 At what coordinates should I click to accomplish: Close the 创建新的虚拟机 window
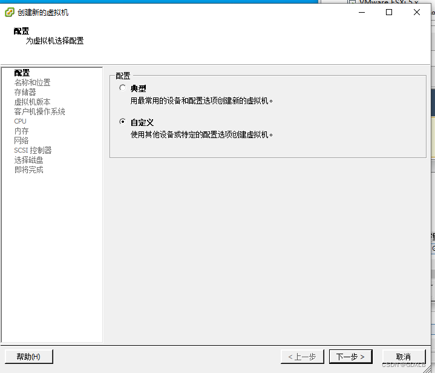click(417, 12)
